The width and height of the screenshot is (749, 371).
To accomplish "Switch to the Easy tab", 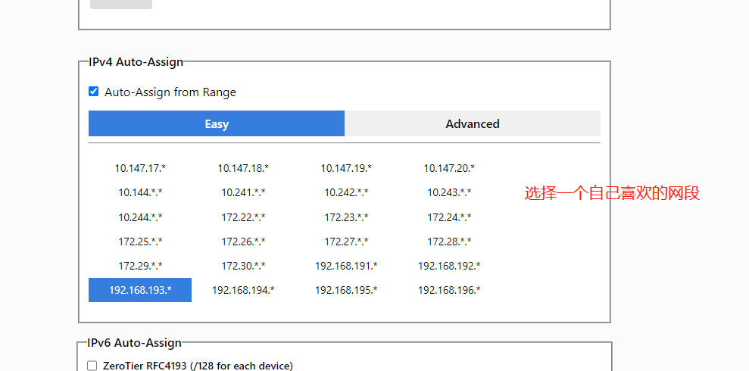I will [x=217, y=124].
